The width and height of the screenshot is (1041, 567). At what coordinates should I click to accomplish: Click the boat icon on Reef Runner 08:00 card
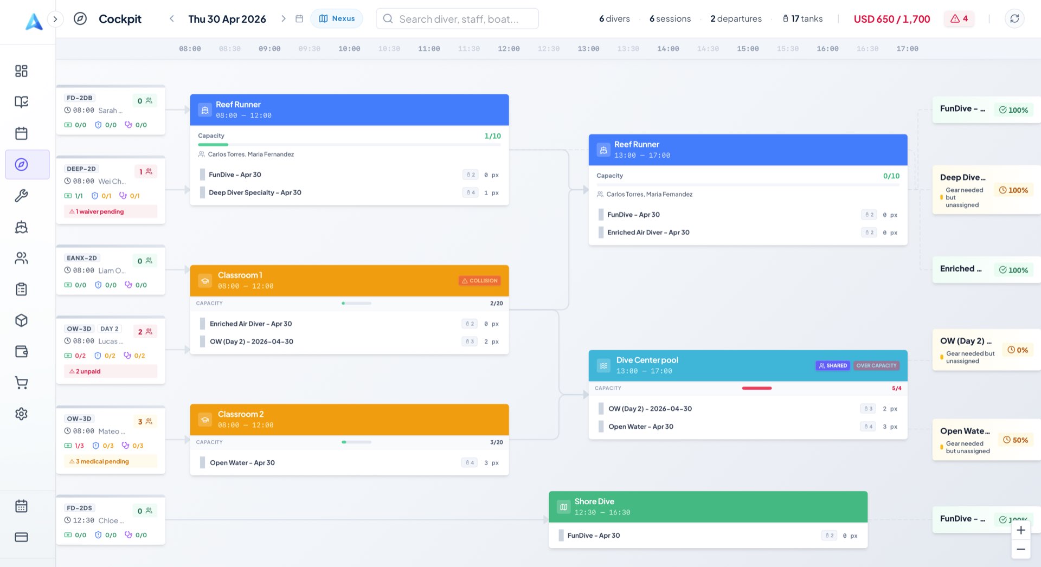point(205,110)
